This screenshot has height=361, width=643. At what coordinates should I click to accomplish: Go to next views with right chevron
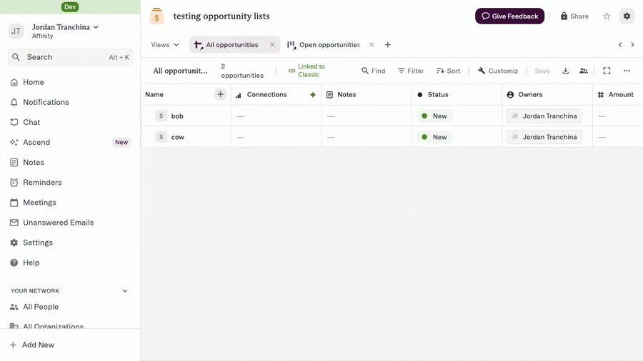click(x=632, y=45)
